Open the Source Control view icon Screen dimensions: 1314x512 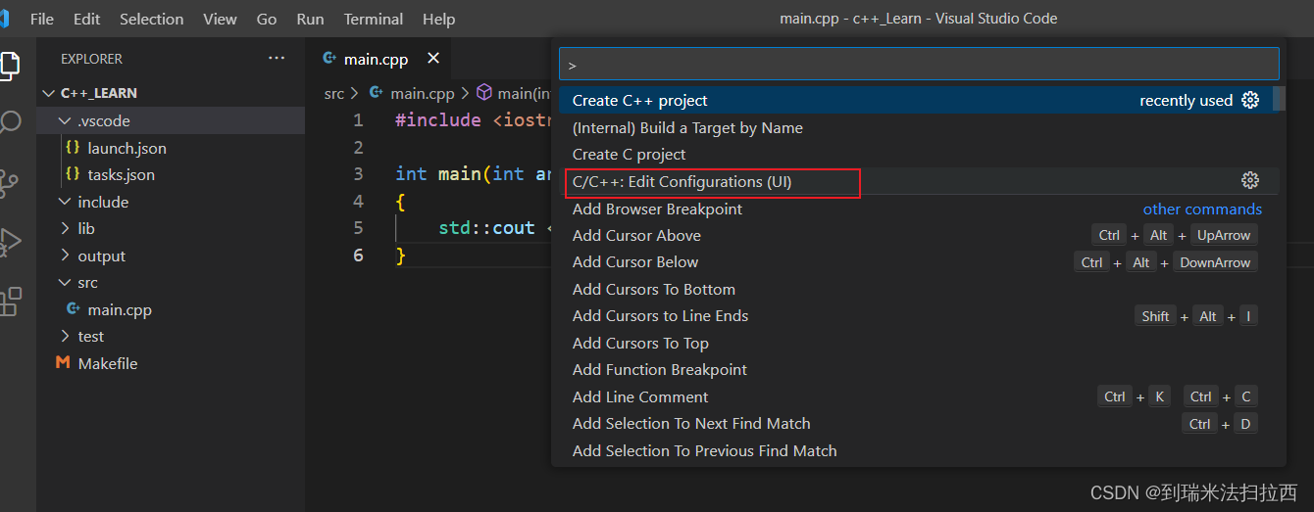click(9, 182)
